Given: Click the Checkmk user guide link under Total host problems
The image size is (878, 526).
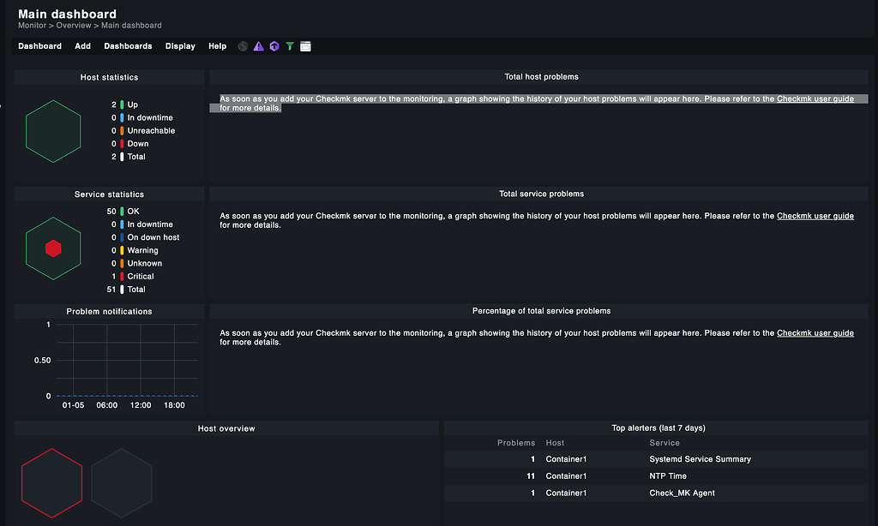Looking at the screenshot, I should [815, 98].
